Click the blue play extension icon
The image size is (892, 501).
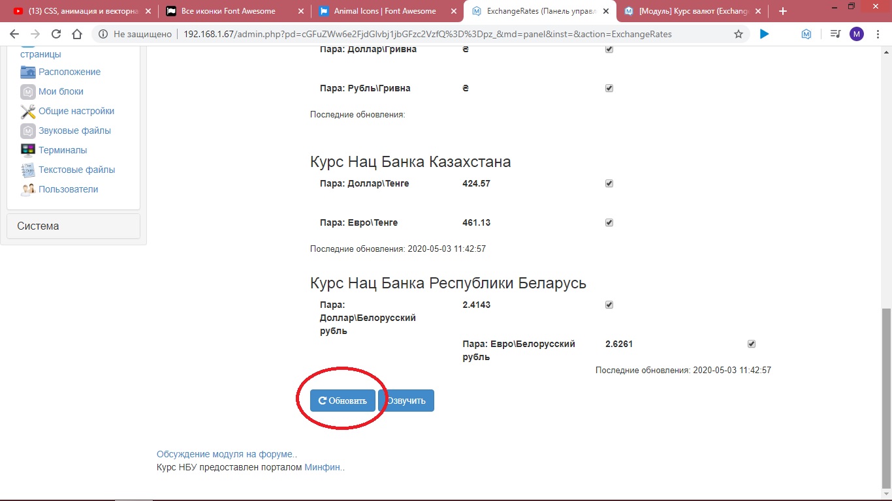[765, 34]
